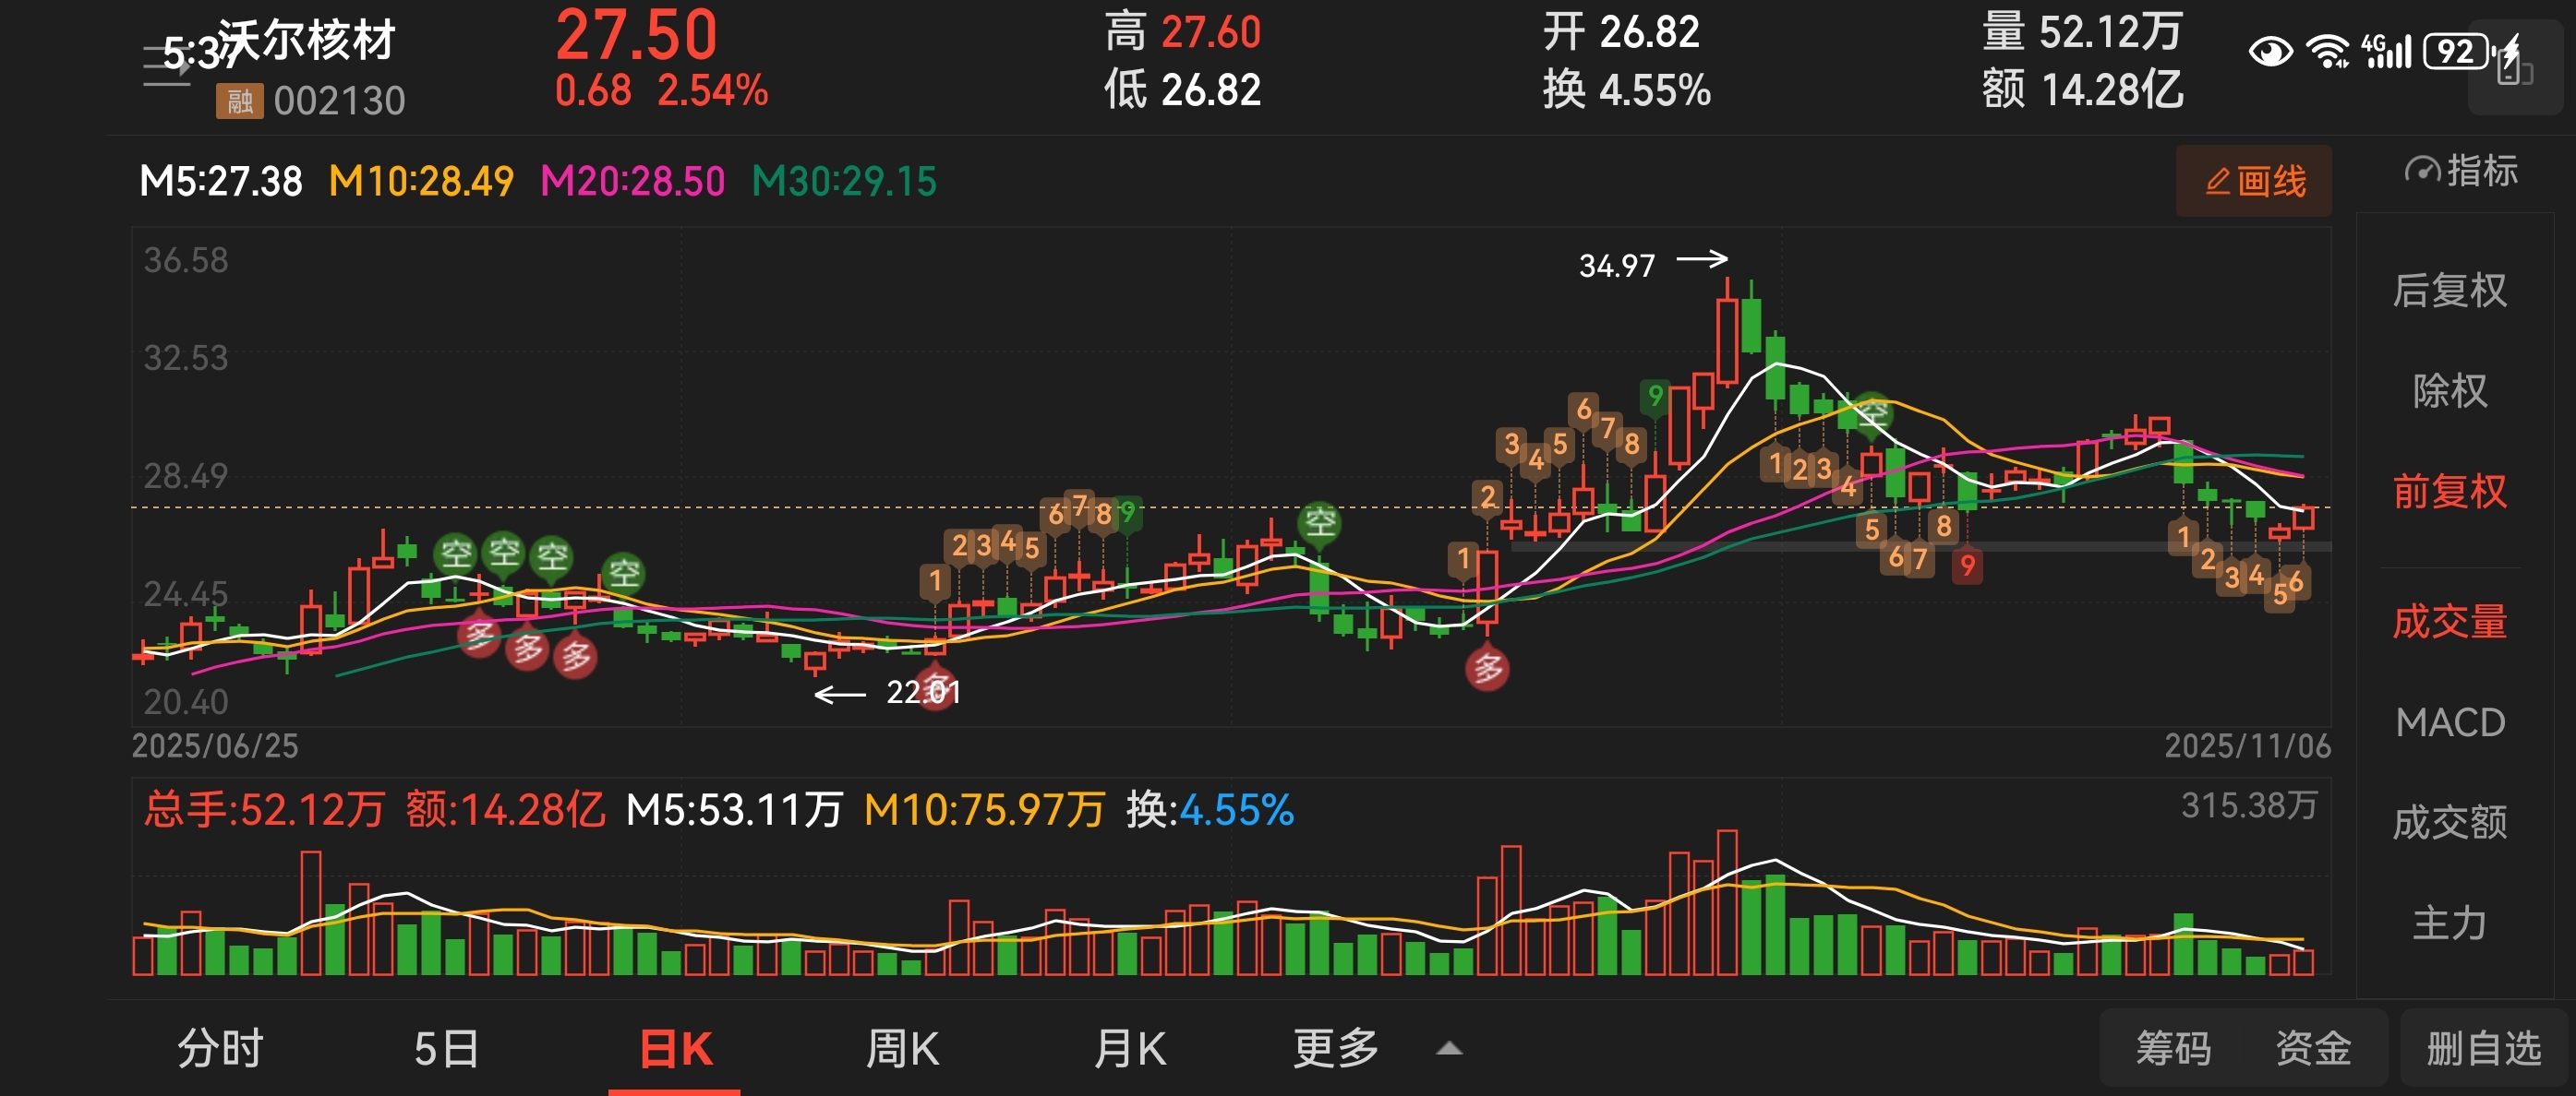Tap the rotate screen icon at top right
The width and height of the screenshot is (2576, 1096).
click(x=2514, y=68)
